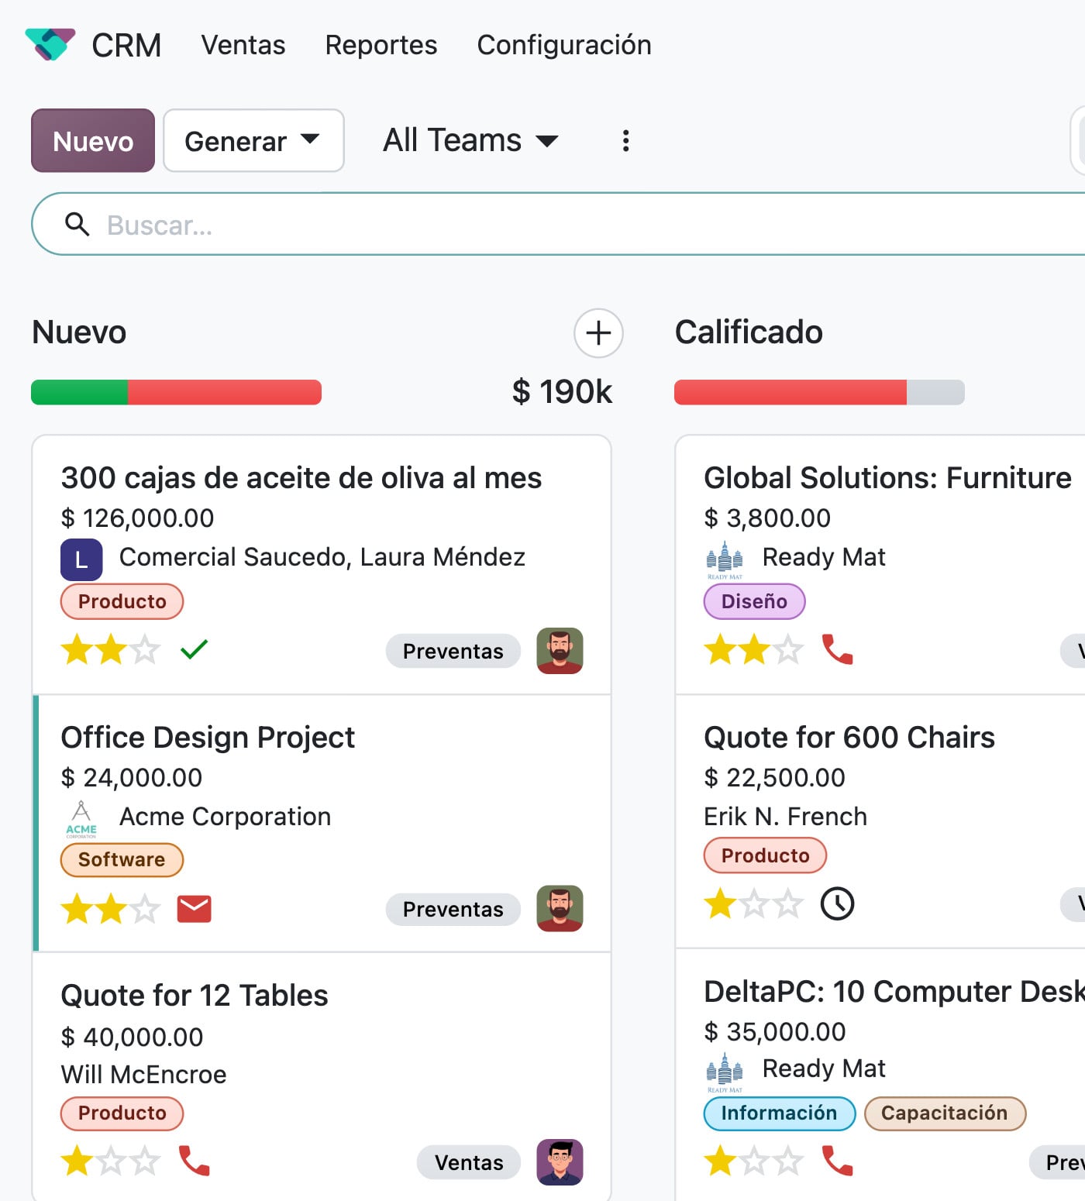
Task: Add a lead with the Nuevo column plus
Action: (x=598, y=333)
